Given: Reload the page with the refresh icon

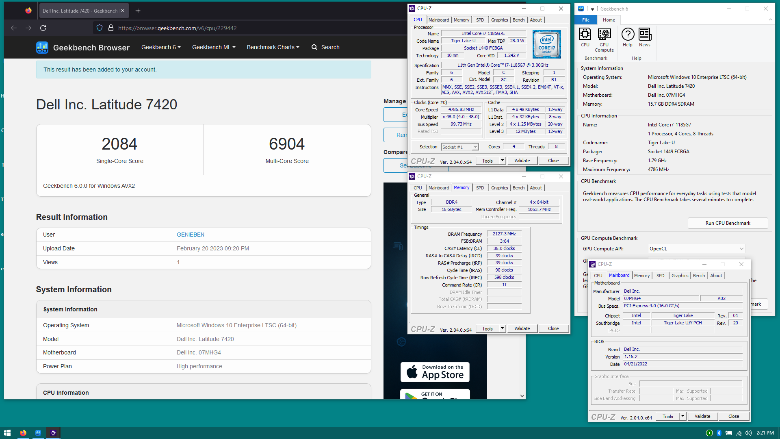Looking at the screenshot, I should coord(43,28).
